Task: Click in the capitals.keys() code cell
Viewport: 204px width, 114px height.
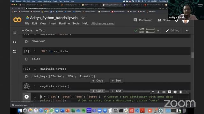Action: 106,69
